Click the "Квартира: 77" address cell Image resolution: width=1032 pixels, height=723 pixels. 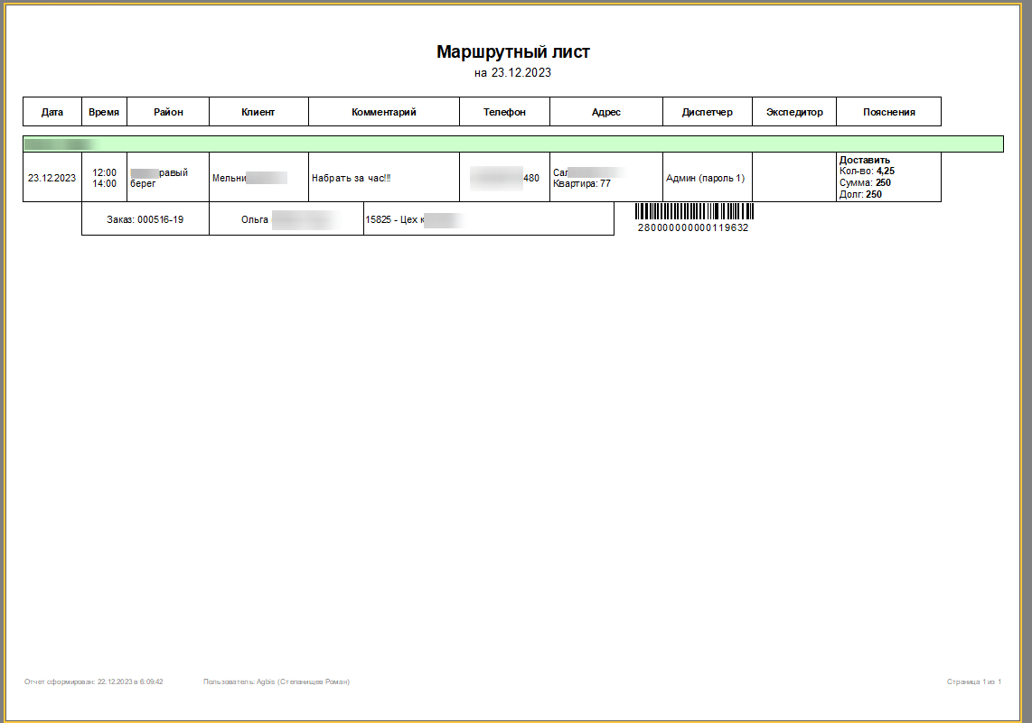pos(582,184)
